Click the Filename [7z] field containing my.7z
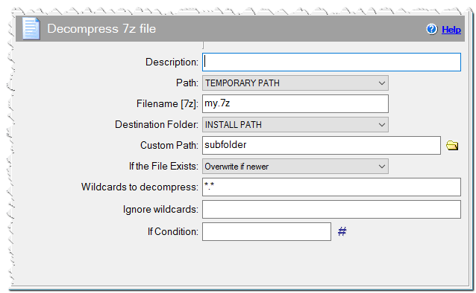 pos(295,103)
